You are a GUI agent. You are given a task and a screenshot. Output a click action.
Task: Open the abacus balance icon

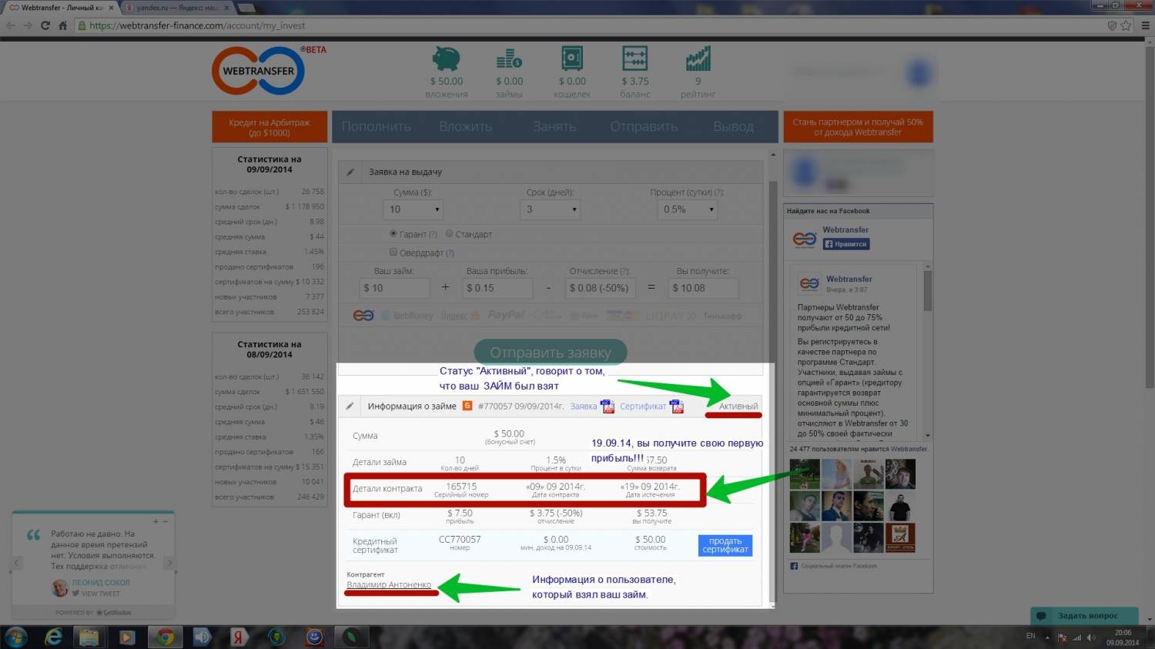point(635,59)
